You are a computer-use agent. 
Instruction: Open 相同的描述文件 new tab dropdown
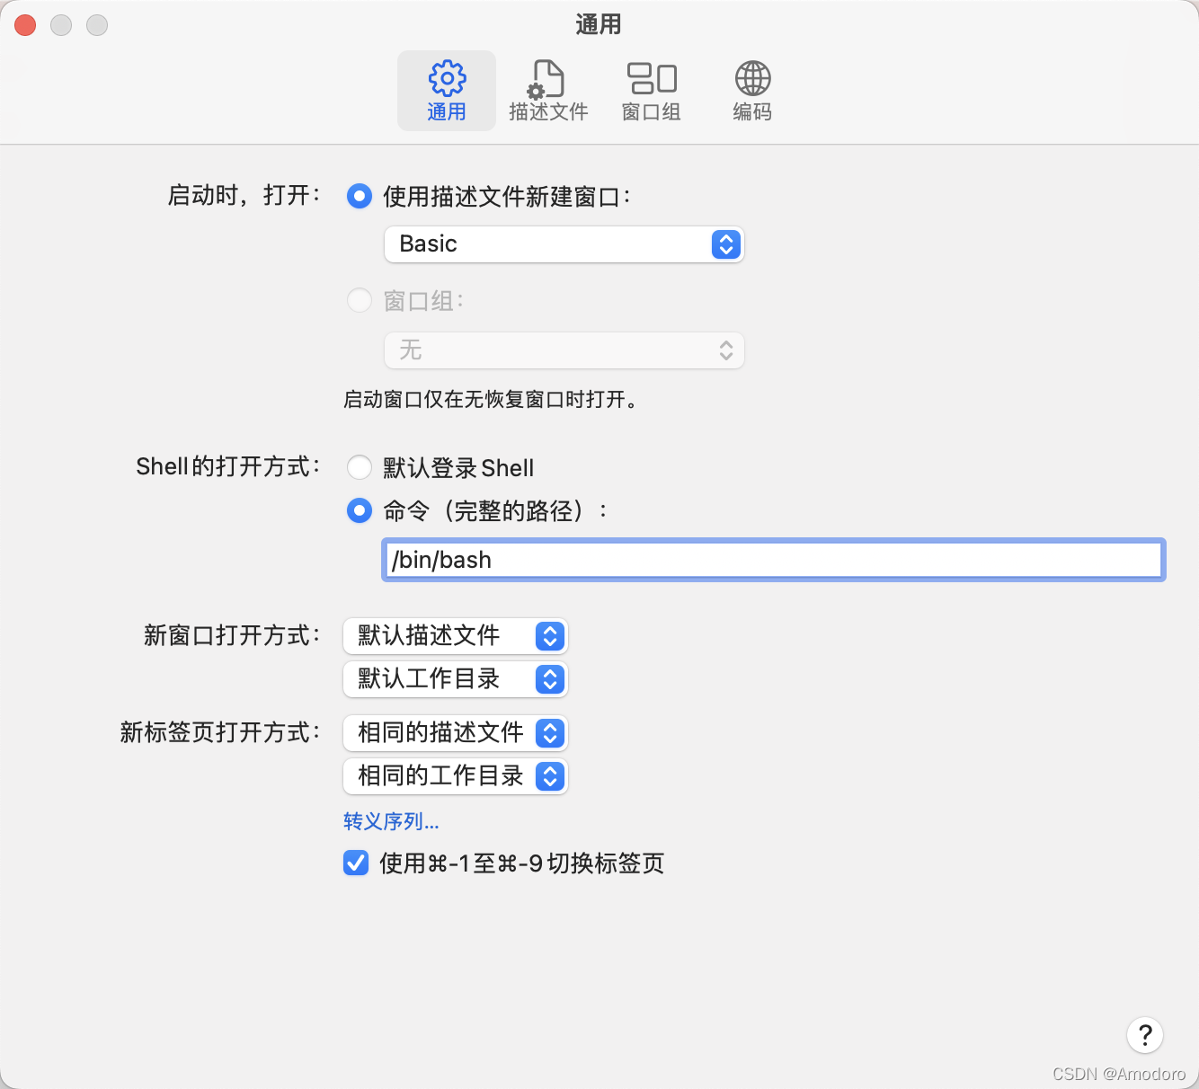click(x=456, y=733)
